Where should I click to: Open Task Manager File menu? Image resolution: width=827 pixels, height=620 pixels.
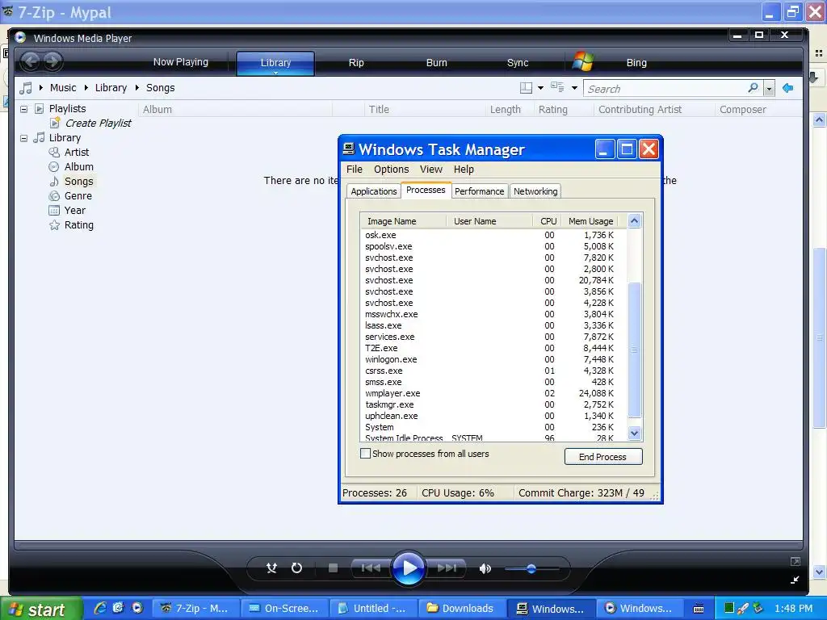[355, 170]
